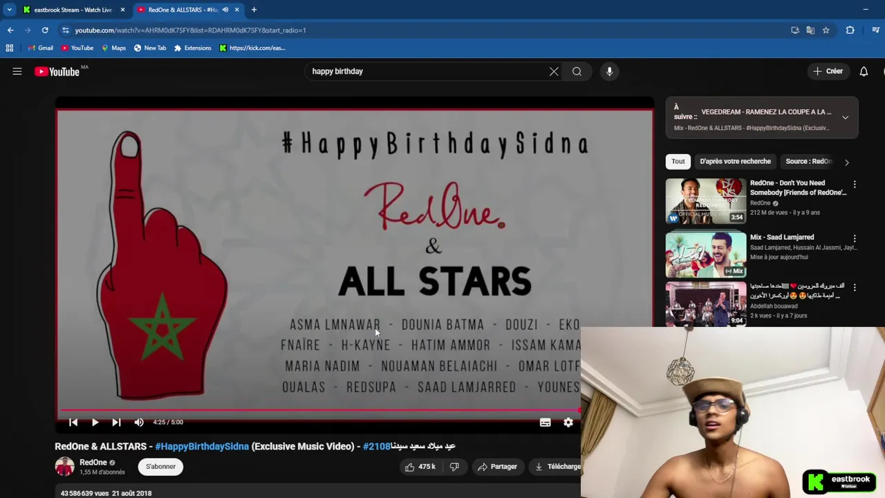
Task: Open options menu for 'Don't You Need Somebody'
Action: [855, 185]
